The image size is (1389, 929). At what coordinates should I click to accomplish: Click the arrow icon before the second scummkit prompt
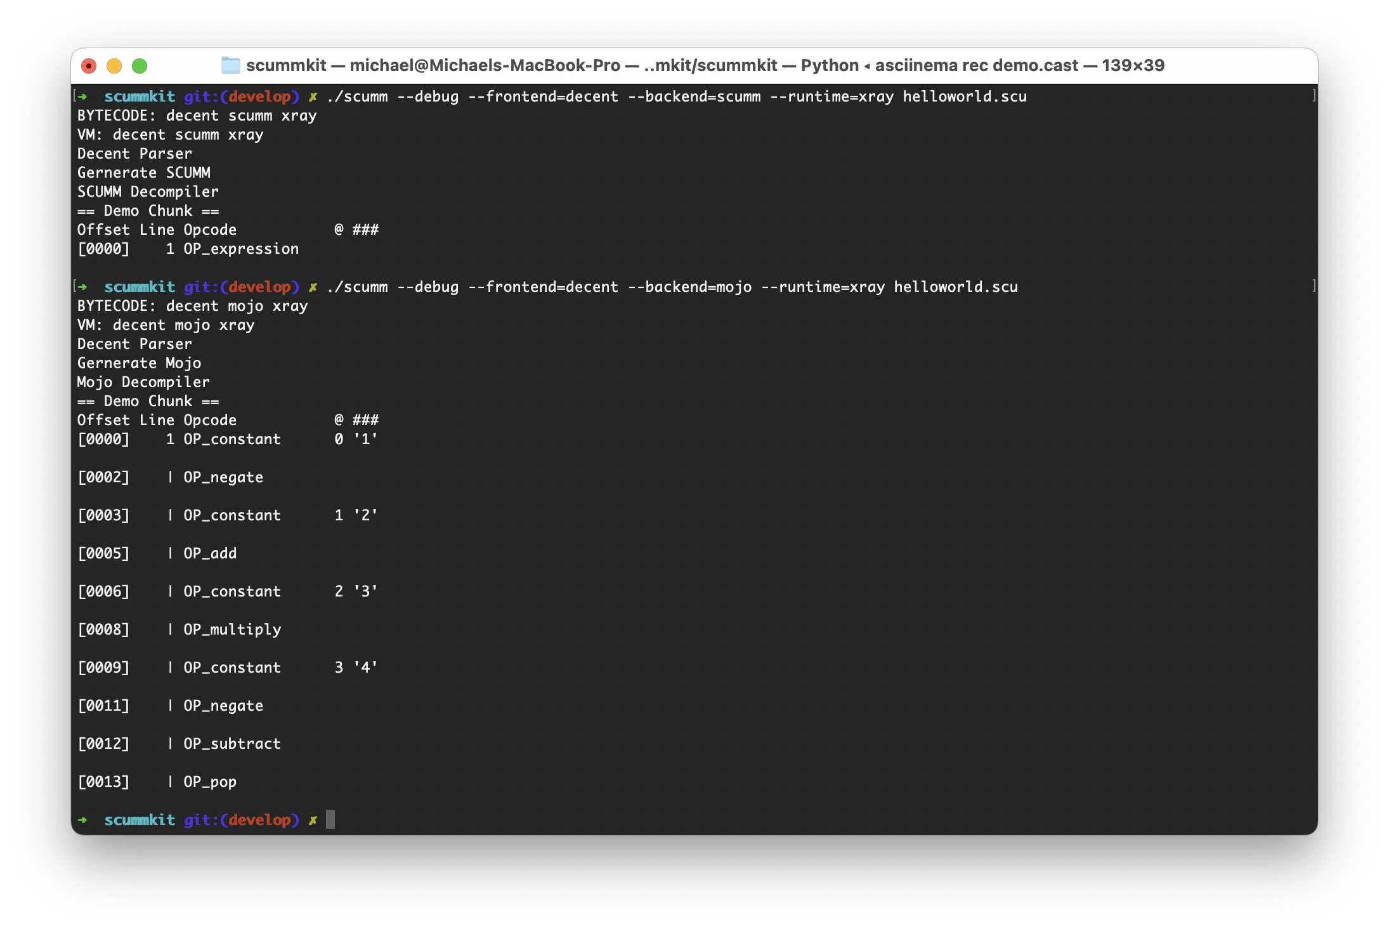pos(83,287)
